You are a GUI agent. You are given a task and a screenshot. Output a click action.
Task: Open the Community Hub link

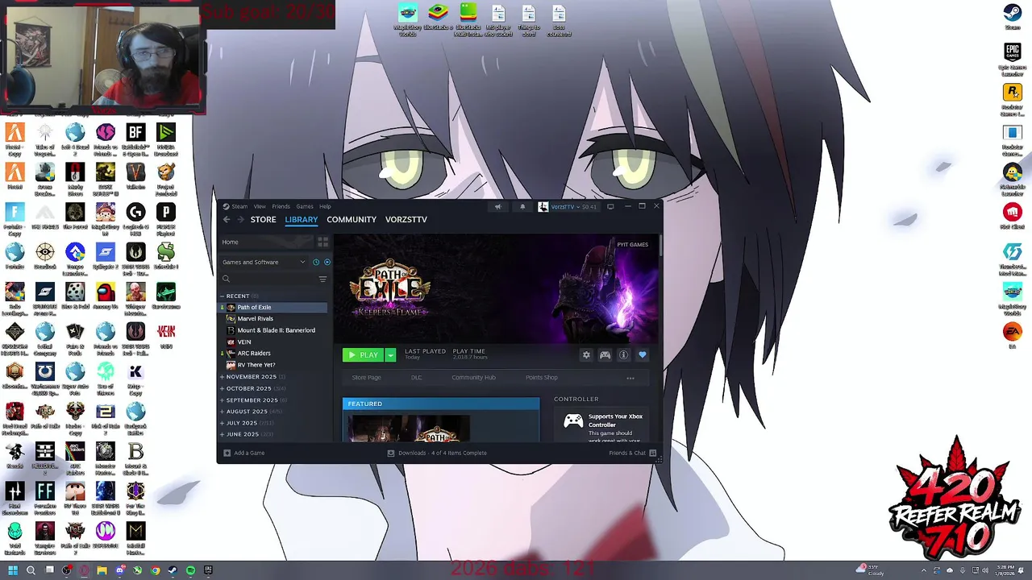point(473,378)
